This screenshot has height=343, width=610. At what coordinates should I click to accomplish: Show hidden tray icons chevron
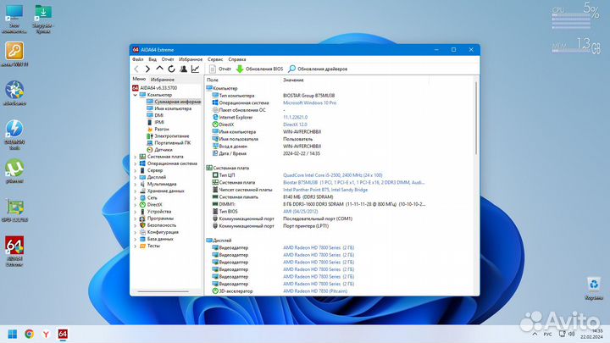(x=535, y=334)
